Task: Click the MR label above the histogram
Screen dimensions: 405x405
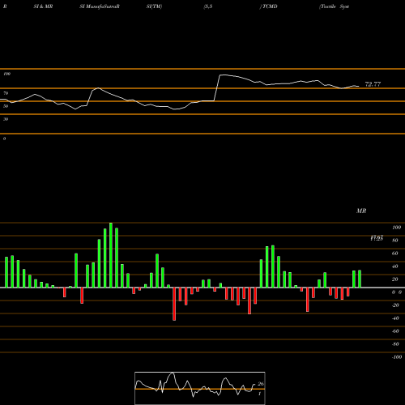Action: 361,211
